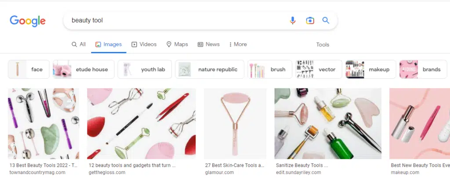Open search by image camera icon
This screenshot has width=450, height=178.
tap(310, 21)
